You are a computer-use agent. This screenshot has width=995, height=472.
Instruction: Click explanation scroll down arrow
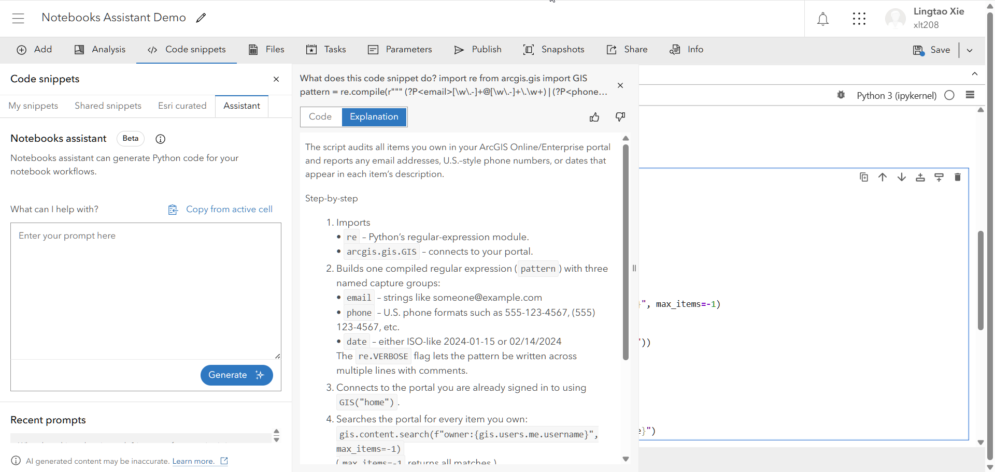[x=626, y=459]
